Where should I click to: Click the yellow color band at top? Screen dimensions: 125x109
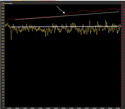(17, 0)
